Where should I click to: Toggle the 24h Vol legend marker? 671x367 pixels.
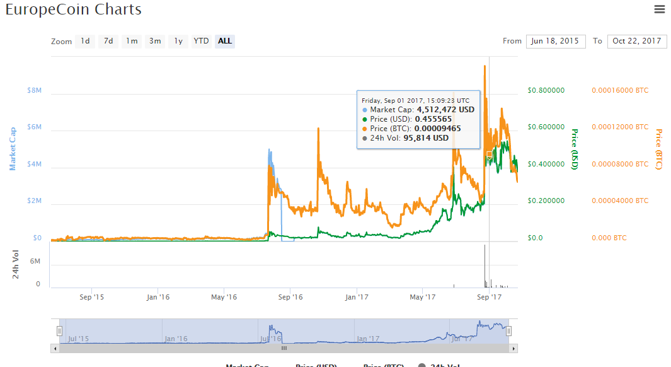pos(422,365)
